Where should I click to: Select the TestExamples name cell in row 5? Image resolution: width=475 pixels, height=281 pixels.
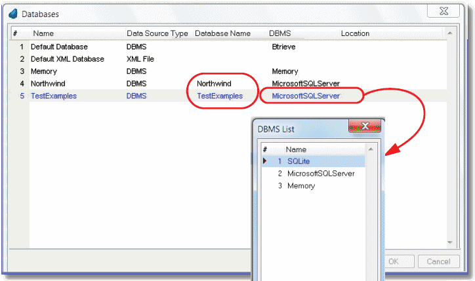pos(54,96)
